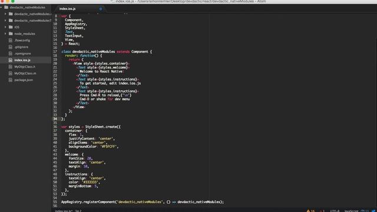This screenshot has height=212, width=377.
Task: Expand the iOS folder arrow
Action: [5, 27]
